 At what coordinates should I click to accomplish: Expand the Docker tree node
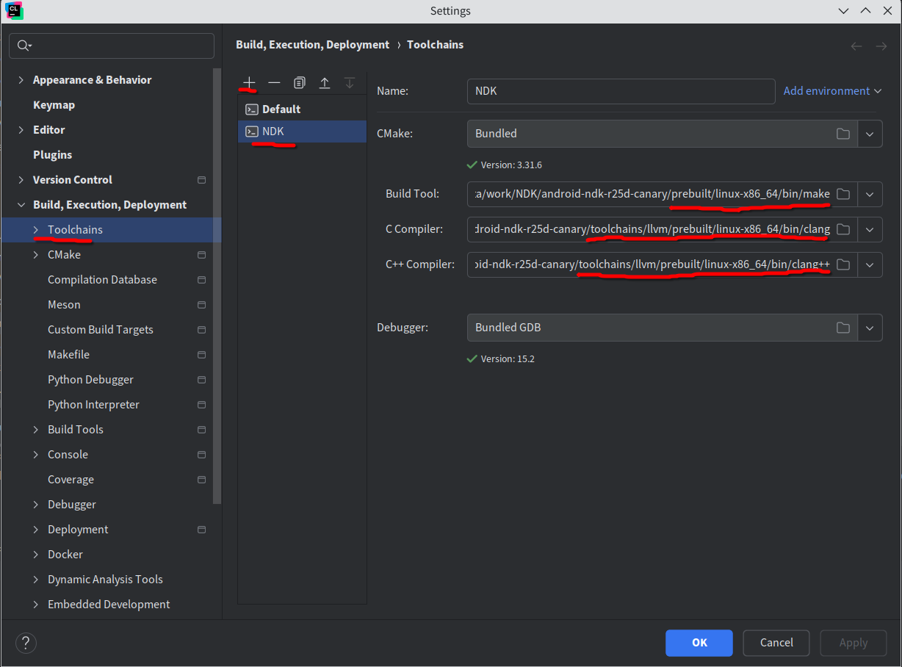coord(35,555)
